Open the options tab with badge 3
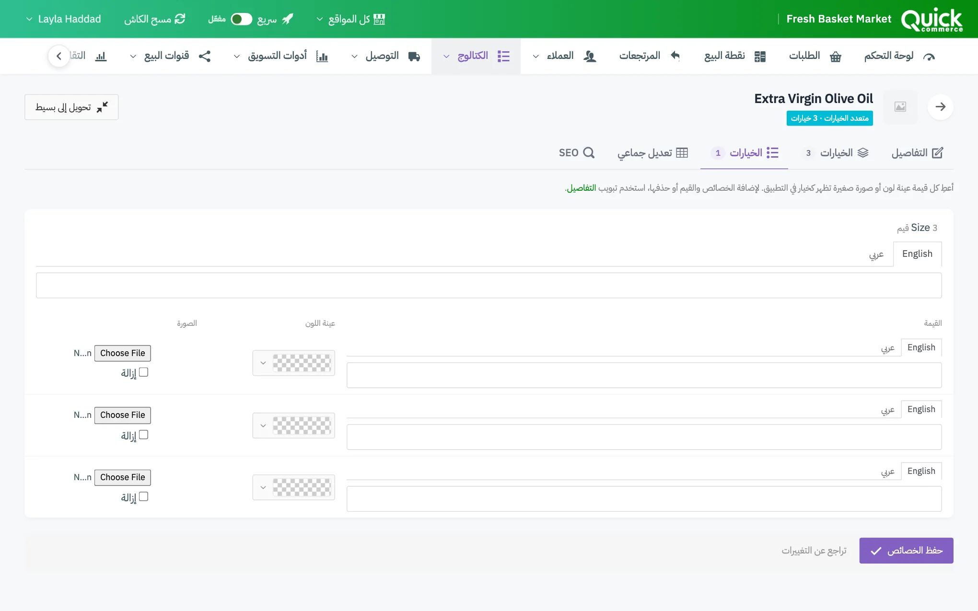This screenshot has width=978, height=611. [x=836, y=153]
